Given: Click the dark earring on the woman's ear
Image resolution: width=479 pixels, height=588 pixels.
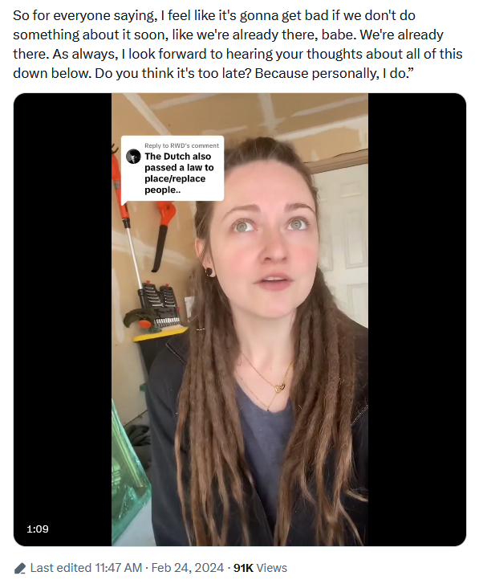Looking at the screenshot, I should coord(209,271).
